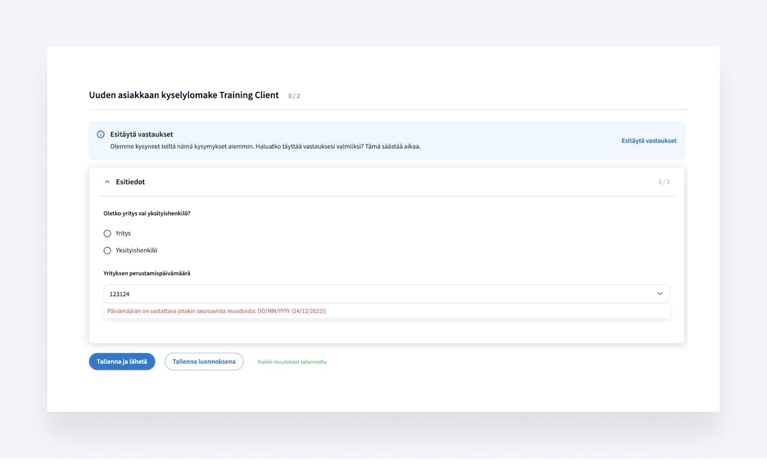Click the red date format error message
Viewport: 767px width, 465px height.
coord(216,311)
